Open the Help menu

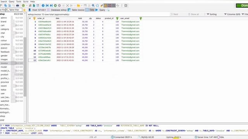coord(33,2)
